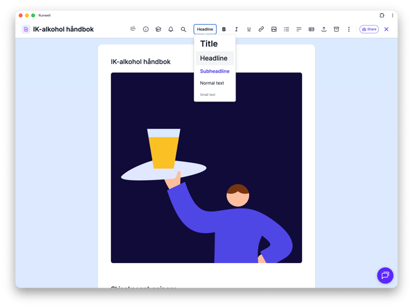The image size is (413, 308).
Task: Click the upload/export icon
Action: tap(324, 29)
